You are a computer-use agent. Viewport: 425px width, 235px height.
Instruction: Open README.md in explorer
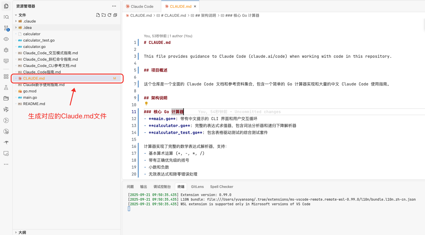(67, 104)
